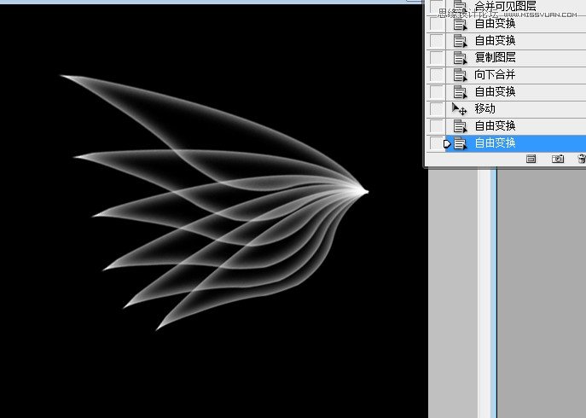Click create new document from current state icon

point(531,159)
